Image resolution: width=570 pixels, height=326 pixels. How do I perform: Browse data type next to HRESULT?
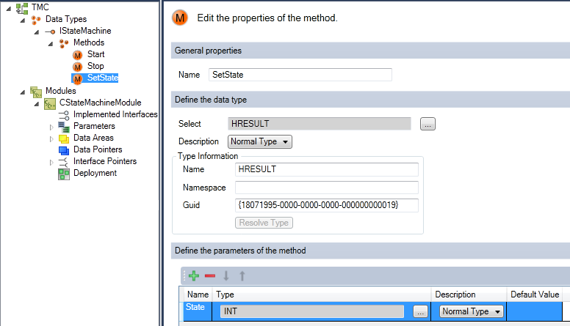[428, 124]
